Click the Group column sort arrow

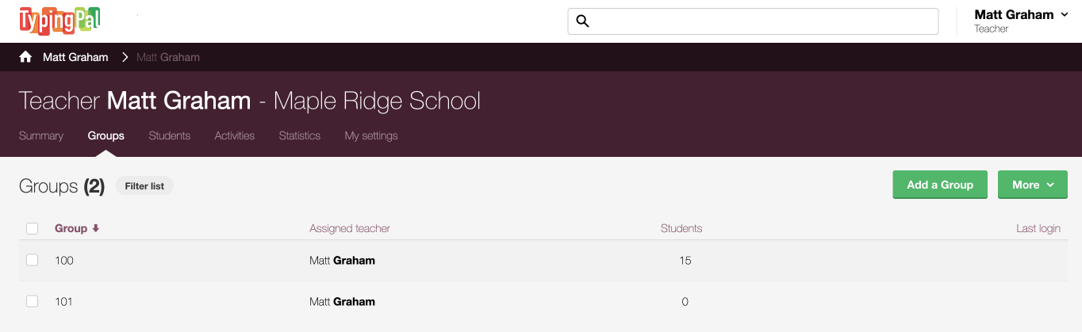pos(96,228)
